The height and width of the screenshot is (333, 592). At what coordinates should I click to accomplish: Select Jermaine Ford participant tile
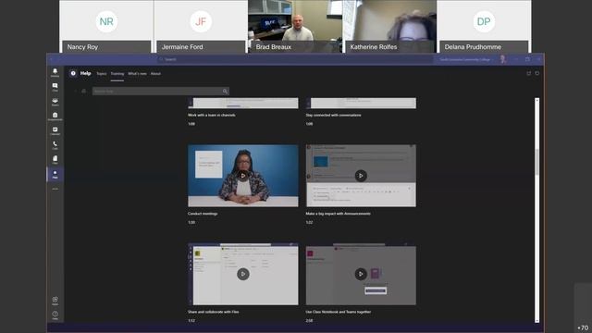201,27
